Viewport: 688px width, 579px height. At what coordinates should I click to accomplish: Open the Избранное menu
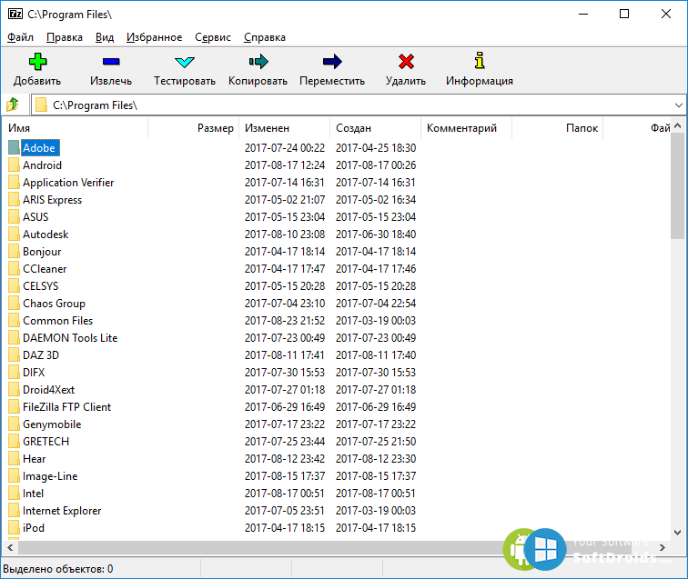tap(154, 37)
